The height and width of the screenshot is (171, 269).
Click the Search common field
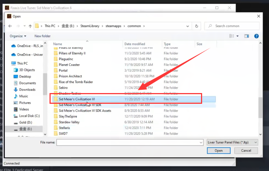232,26
